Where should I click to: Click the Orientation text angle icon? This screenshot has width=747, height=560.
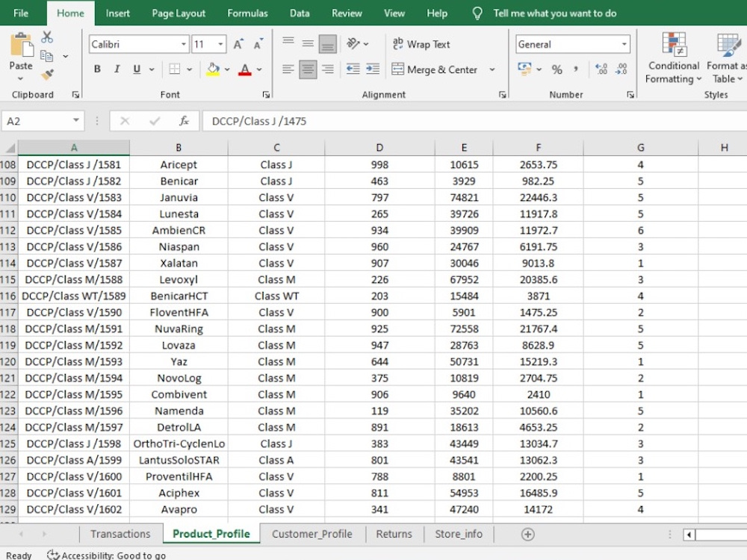353,44
